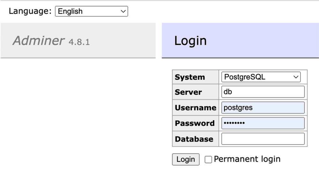Click the arrow on the System select box

coord(296,77)
